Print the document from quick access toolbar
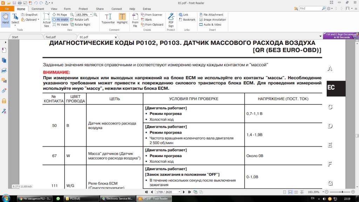Screen dimensions: 359x202 20,3
